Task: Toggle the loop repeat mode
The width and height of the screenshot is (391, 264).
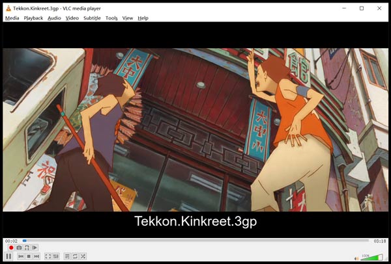Action: pyautogui.click(x=75, y=256)
